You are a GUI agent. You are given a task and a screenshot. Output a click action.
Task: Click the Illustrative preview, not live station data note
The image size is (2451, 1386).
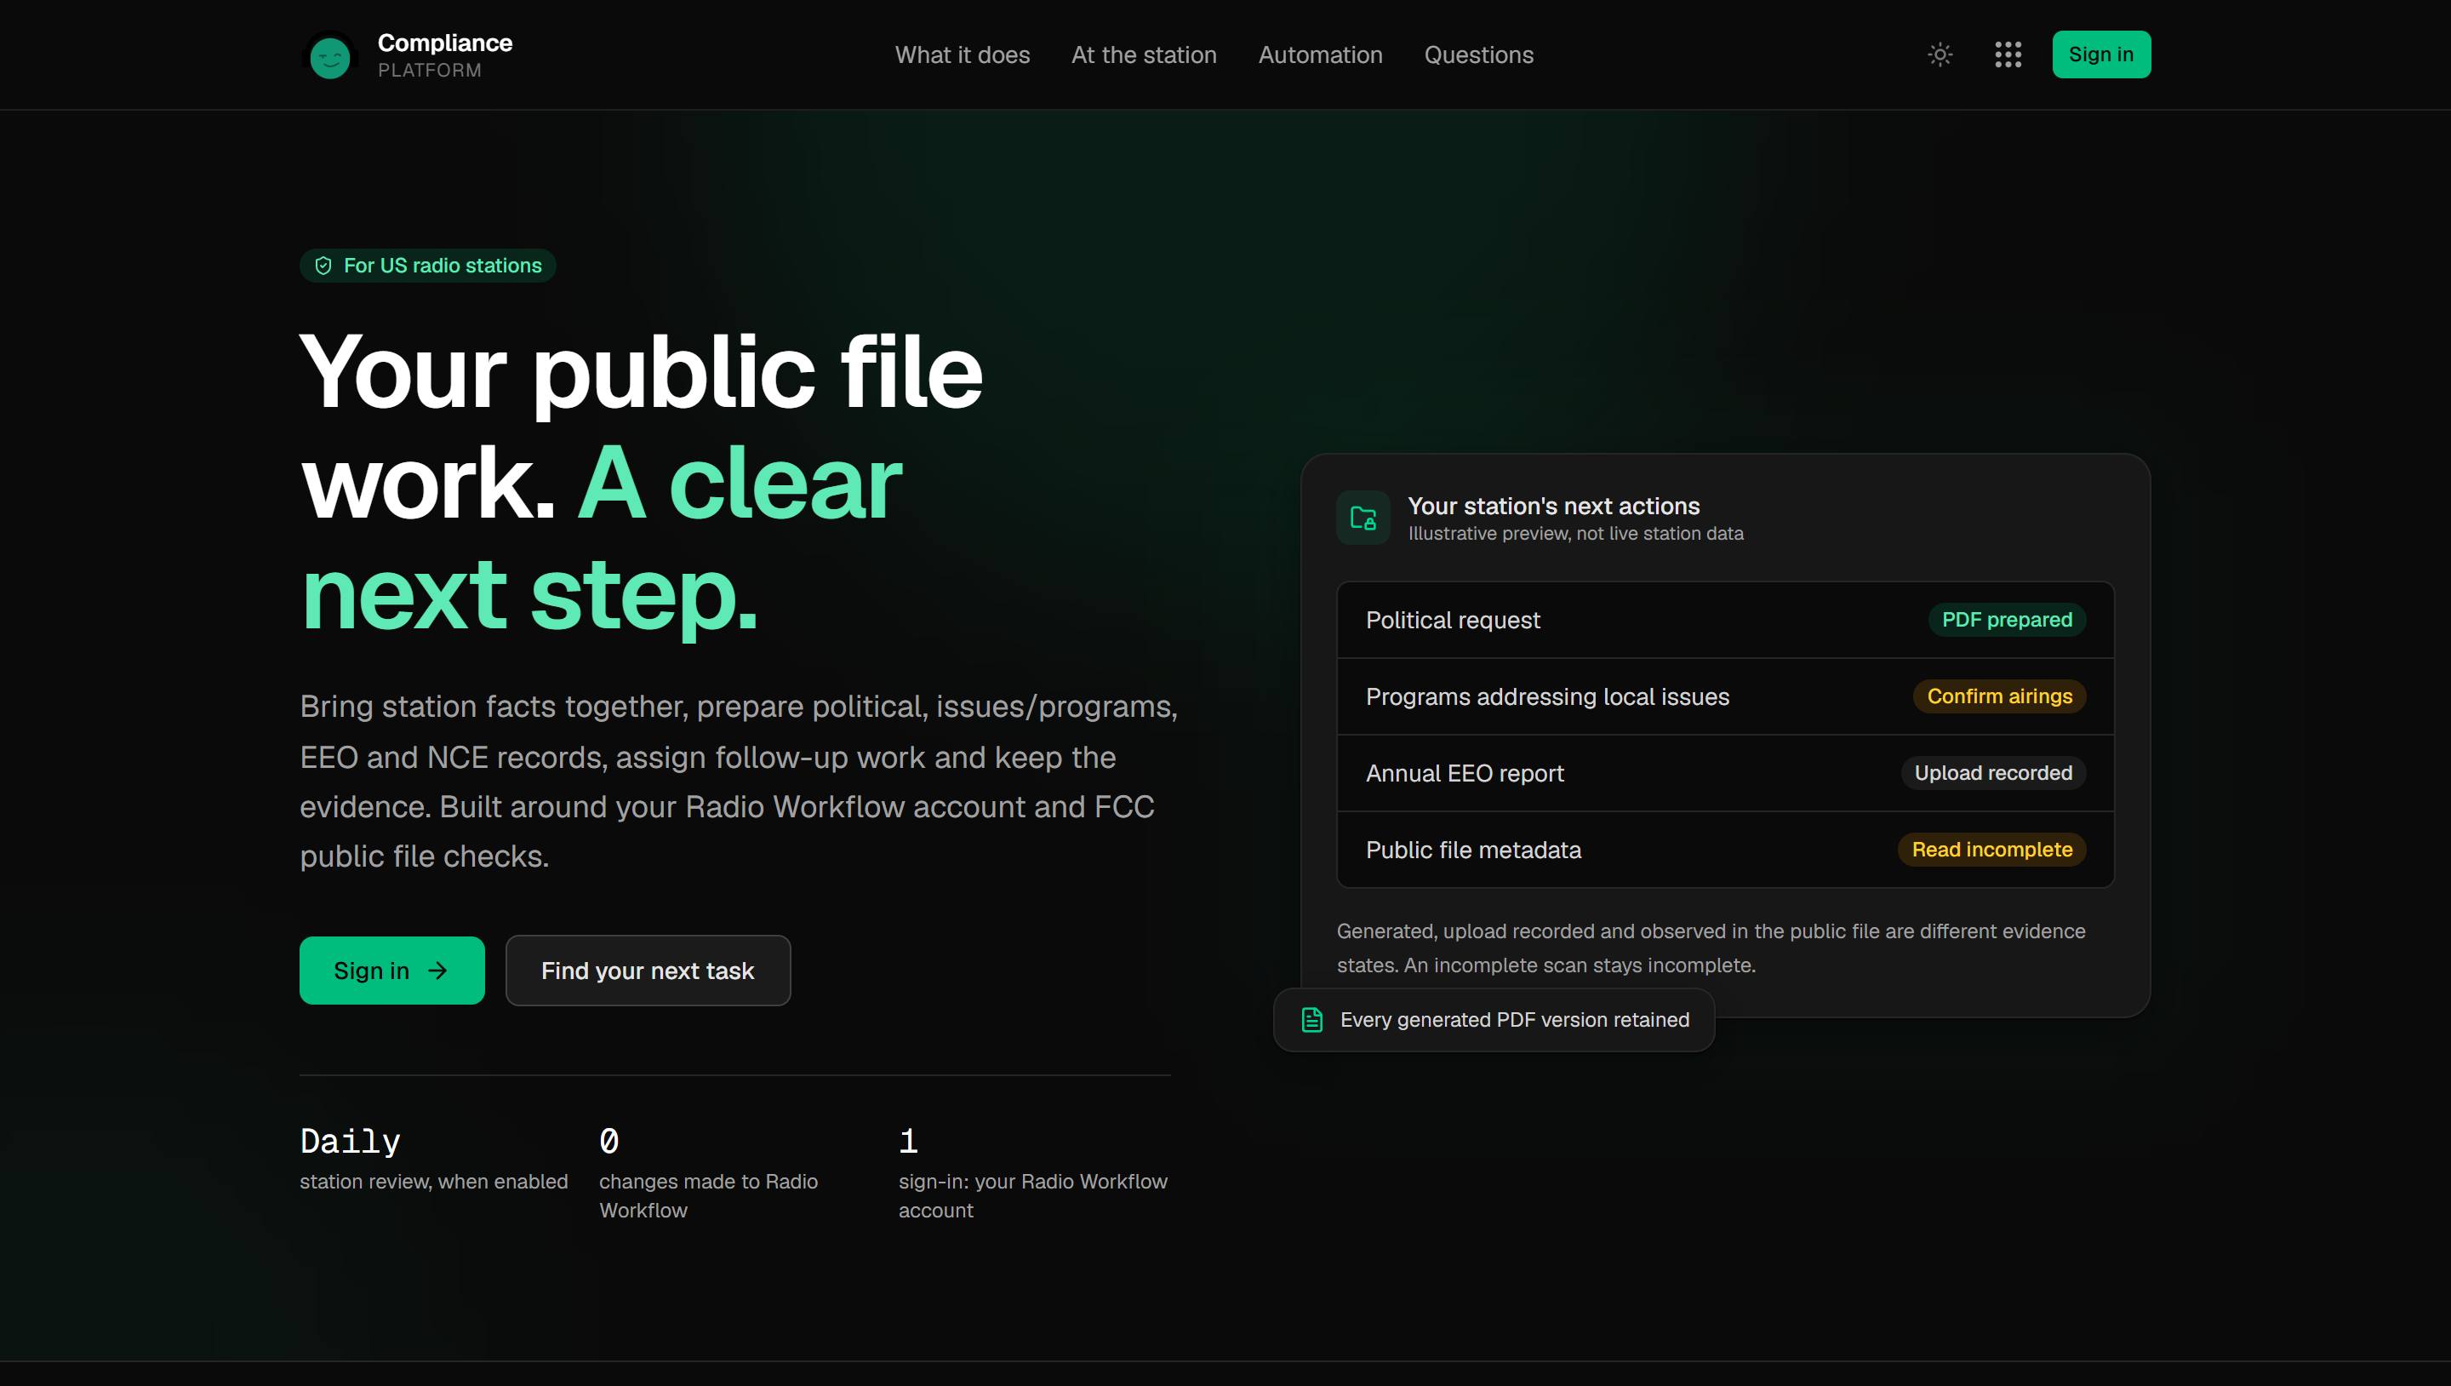pyautogui.click(x=1575, y=534)
